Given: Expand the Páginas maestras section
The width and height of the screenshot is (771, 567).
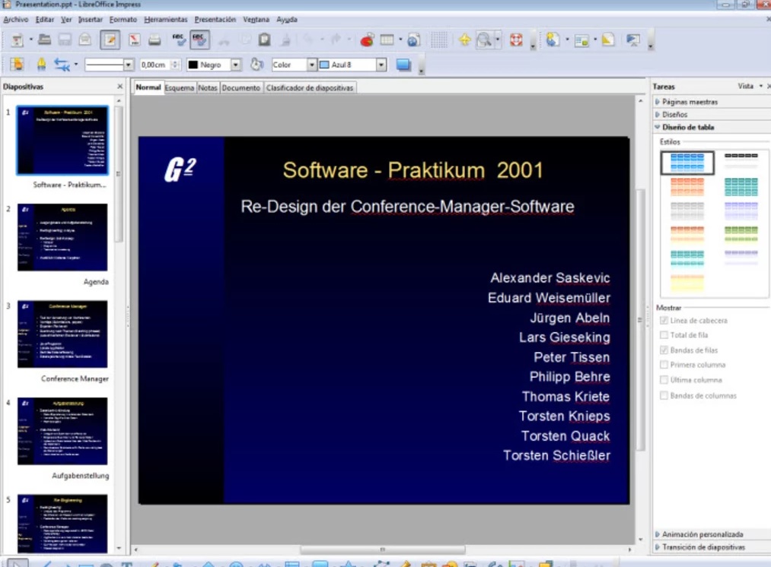Looking at the screenshot, I should click(x=689, y=102).
